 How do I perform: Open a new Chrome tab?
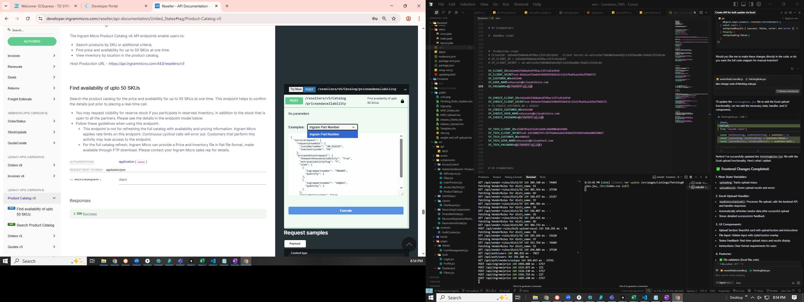coord(227,6)
